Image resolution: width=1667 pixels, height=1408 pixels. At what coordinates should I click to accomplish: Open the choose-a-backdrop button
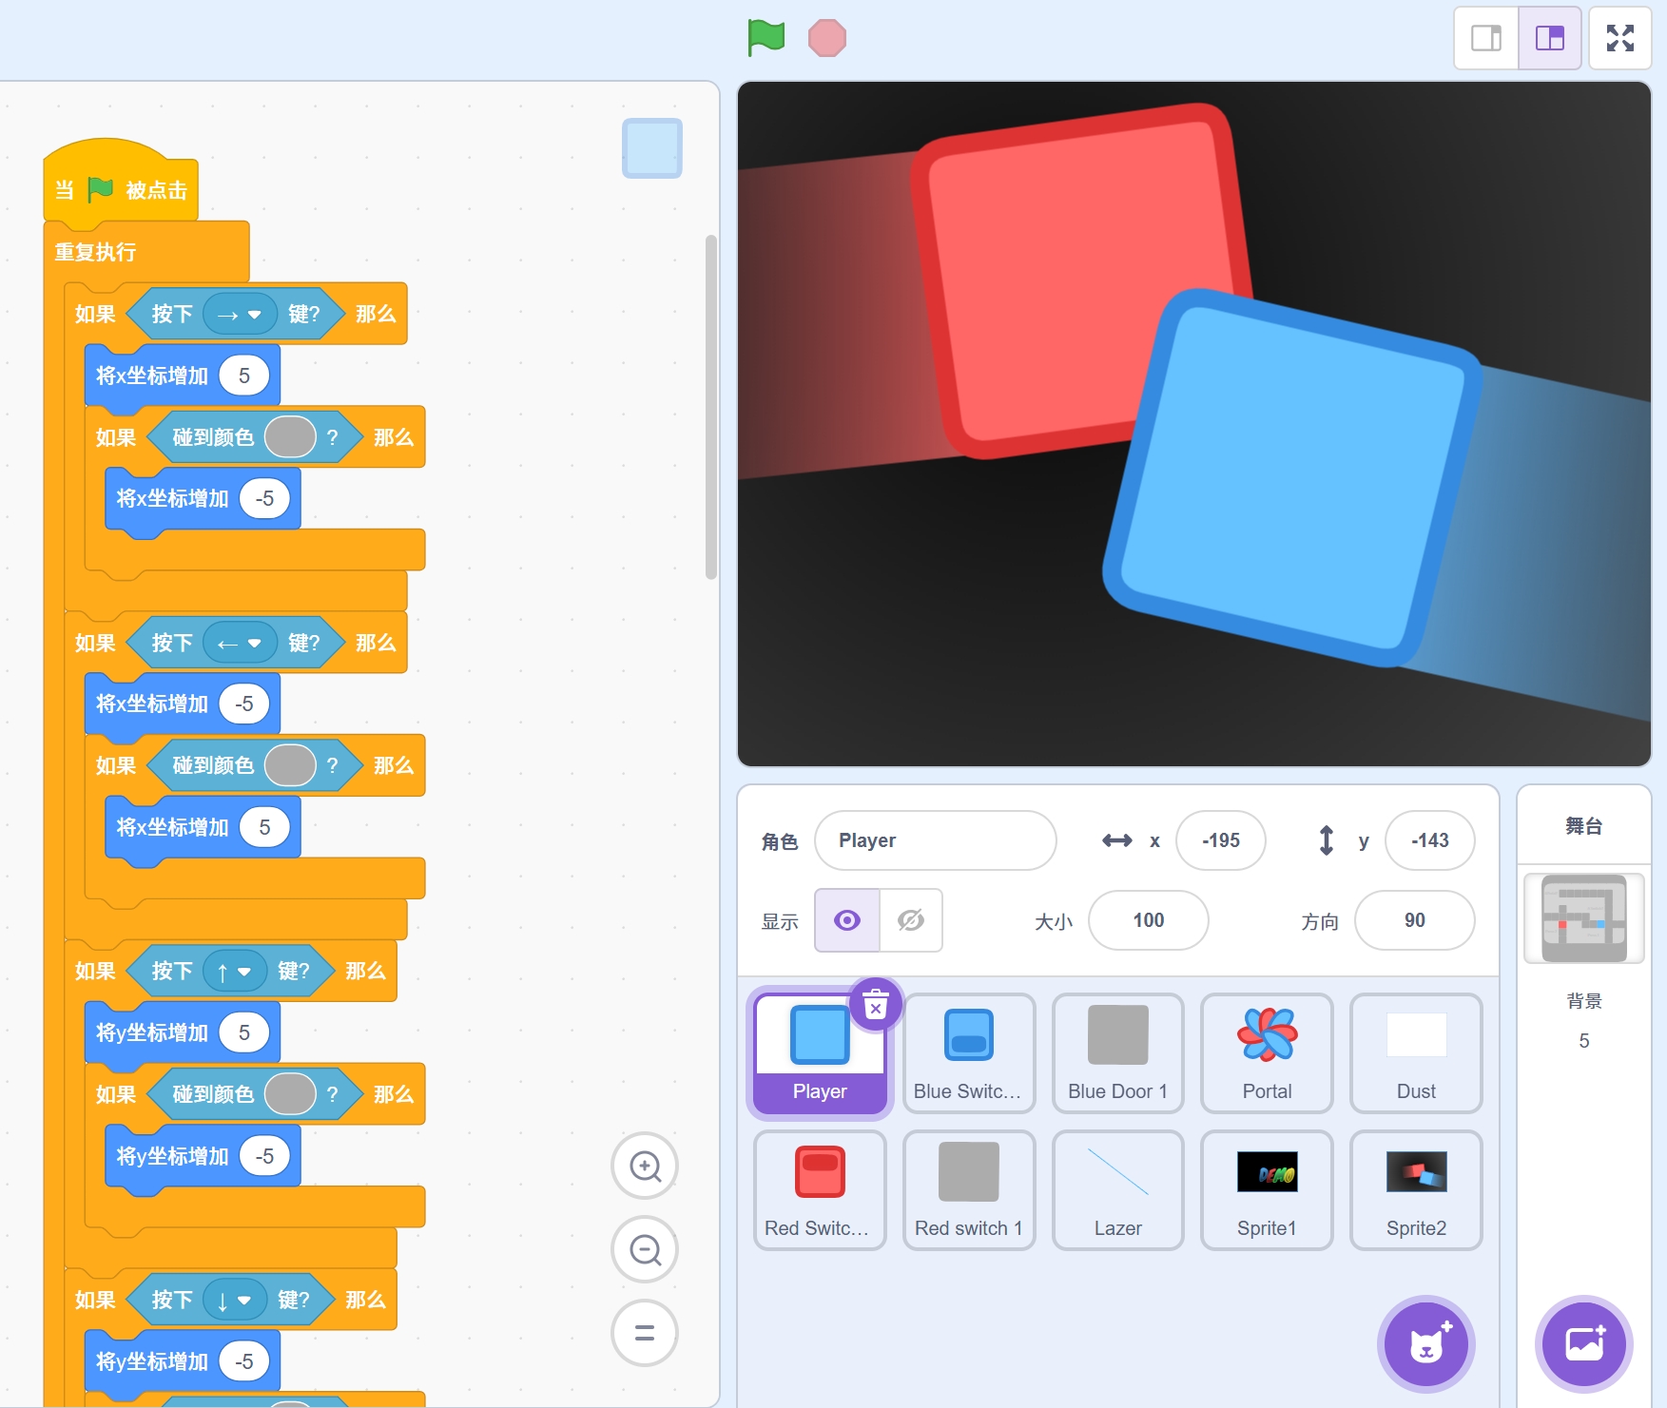pos(1584,1344)
